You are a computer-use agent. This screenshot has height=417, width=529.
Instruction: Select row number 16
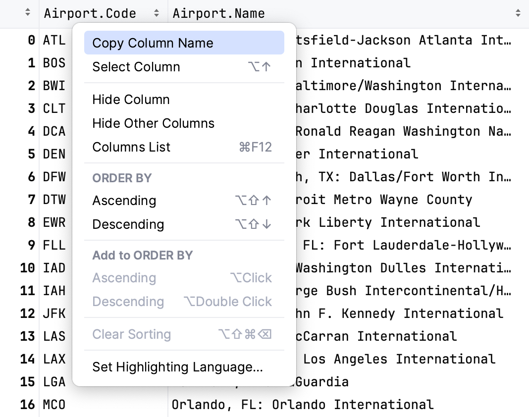27,405
